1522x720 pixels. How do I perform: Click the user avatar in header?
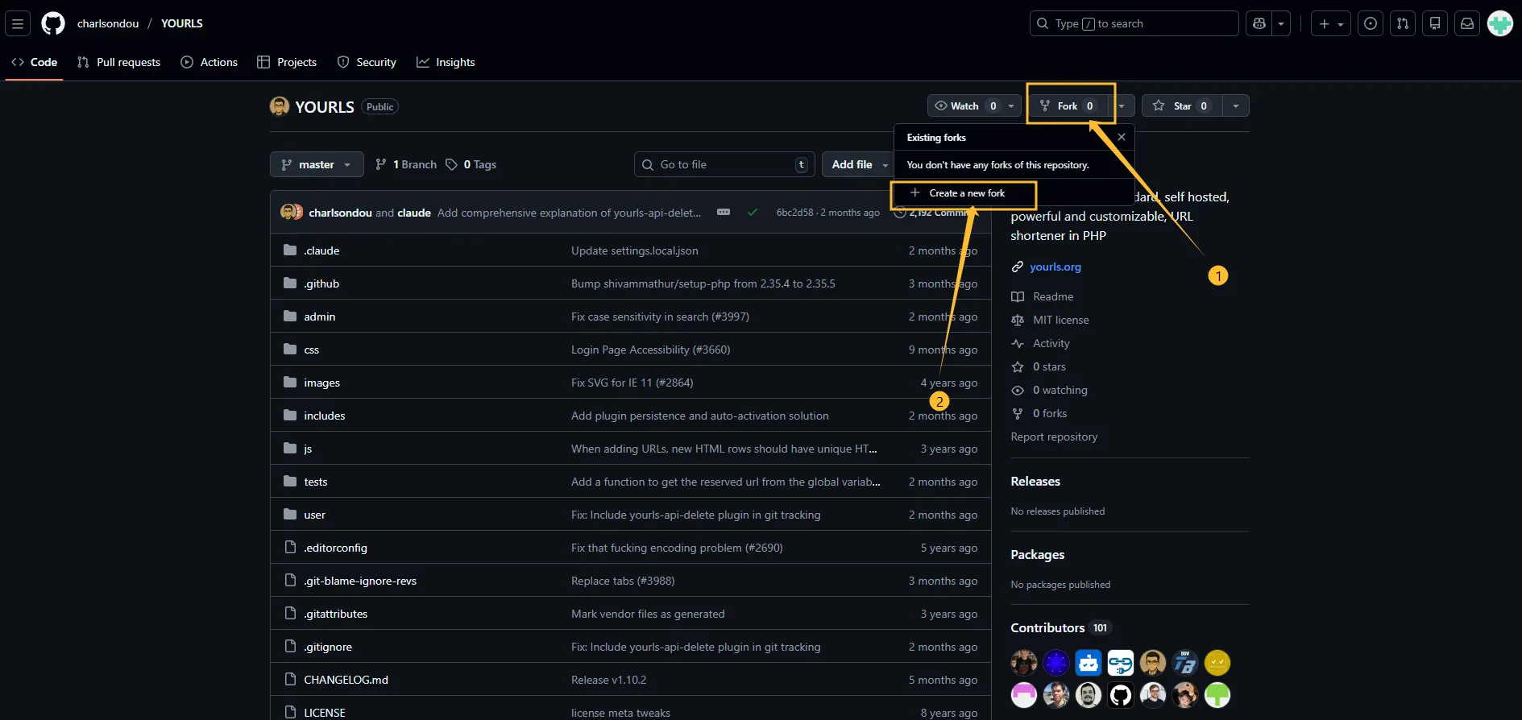pyautogui.click(x=1499, y=23)
